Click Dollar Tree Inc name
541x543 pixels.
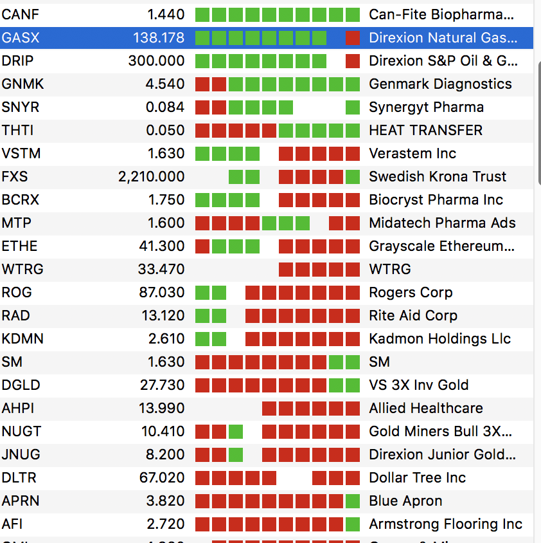pyautogui.click(x=417, y=478)
